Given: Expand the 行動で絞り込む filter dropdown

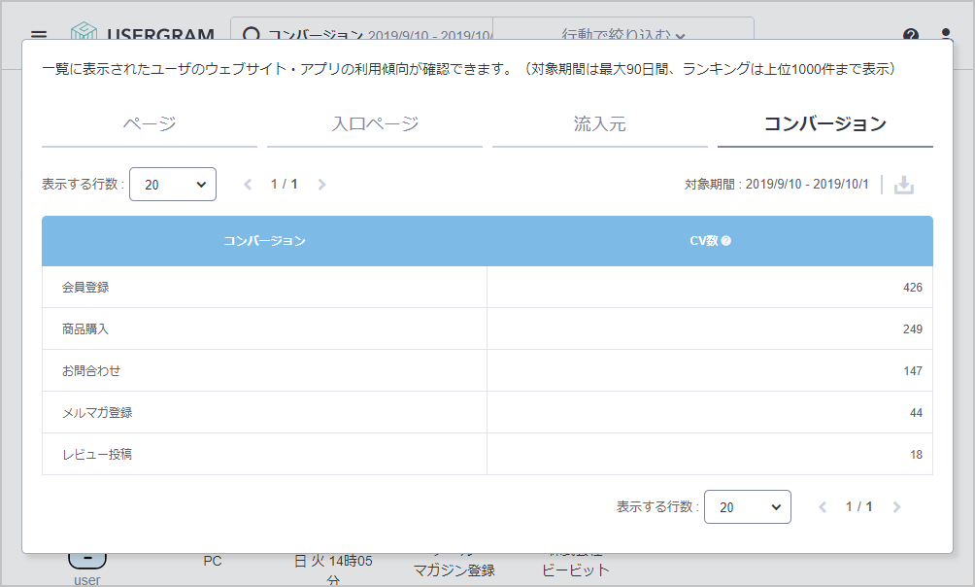Looking at the screenshot, I should click(x=623, y=34).
